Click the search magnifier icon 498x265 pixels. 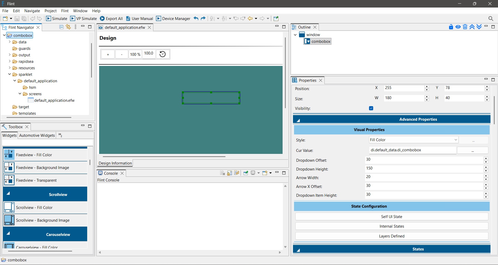point(491,18)
